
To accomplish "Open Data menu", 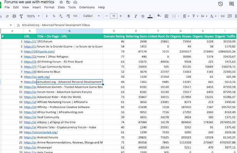I will point(61,7).
